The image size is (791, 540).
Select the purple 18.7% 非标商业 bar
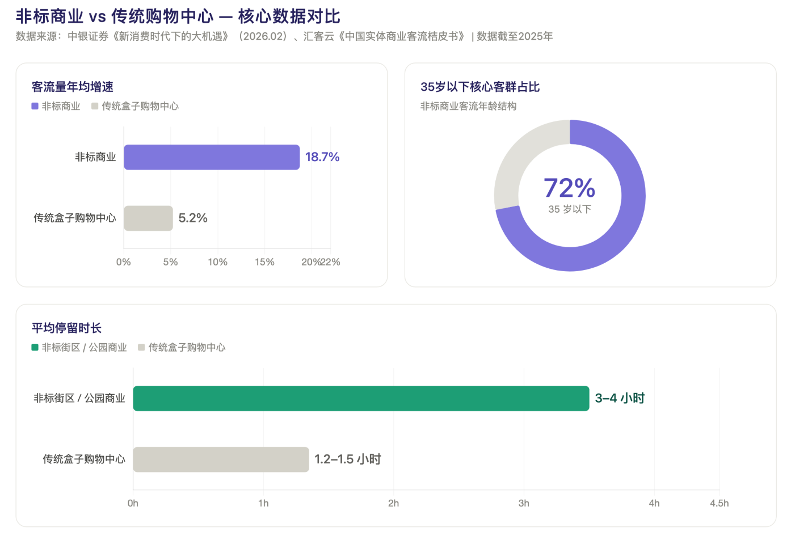tap(212, 157)
